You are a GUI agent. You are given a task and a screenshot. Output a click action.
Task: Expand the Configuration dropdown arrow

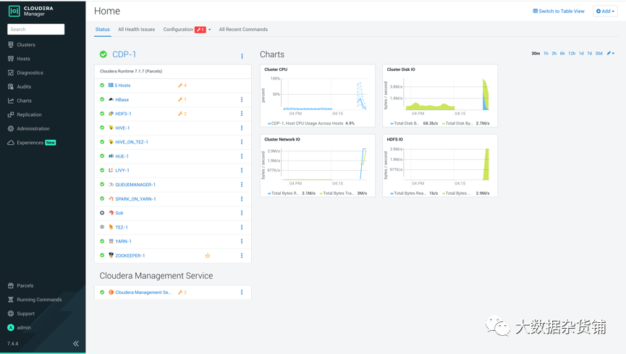tap(210, 30)
